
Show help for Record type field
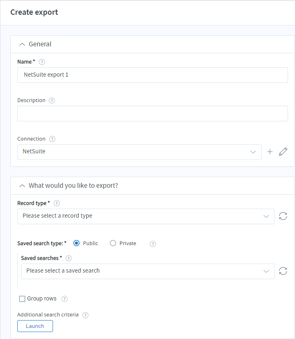[57, 203]
